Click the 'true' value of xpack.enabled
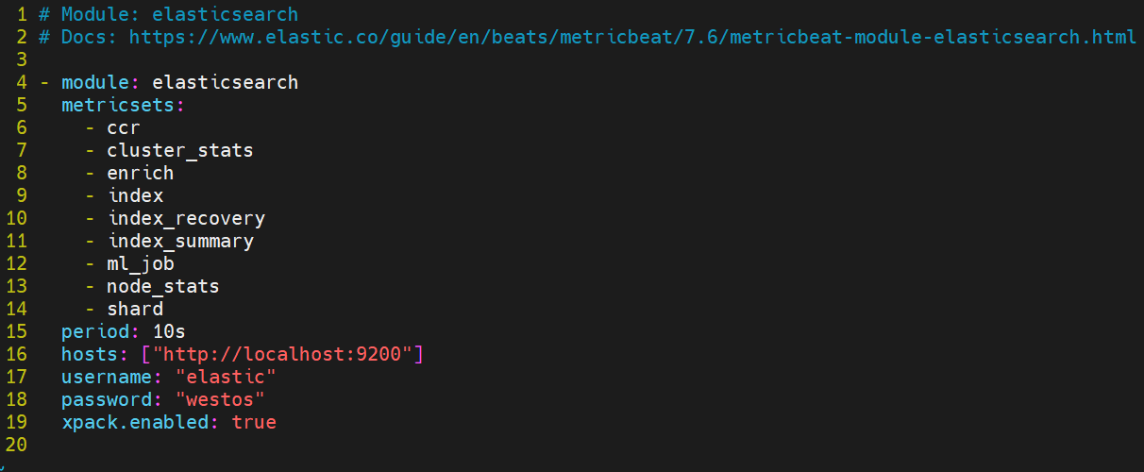 click(x=254, y=422)
